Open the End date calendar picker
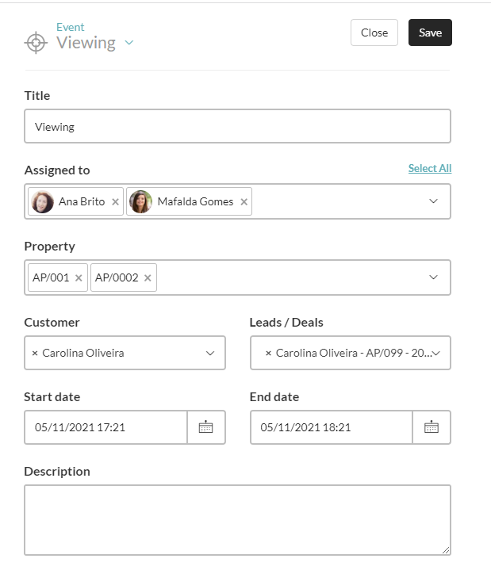491x570 pixels. pos(432,427)
